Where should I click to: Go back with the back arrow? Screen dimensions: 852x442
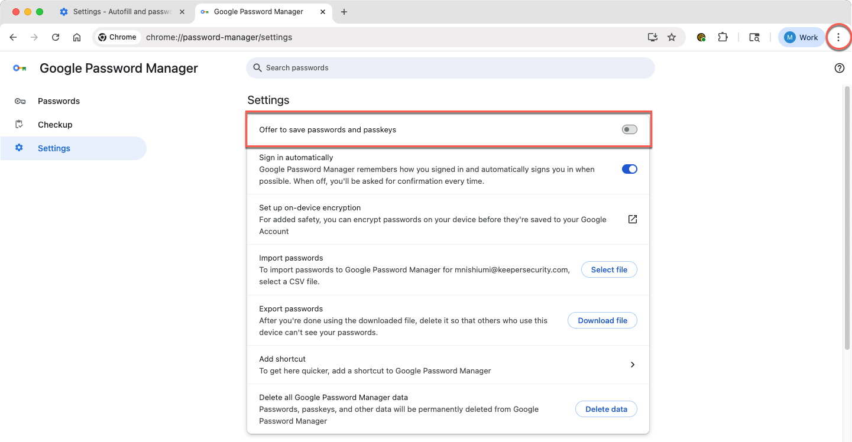pos(13,37)
